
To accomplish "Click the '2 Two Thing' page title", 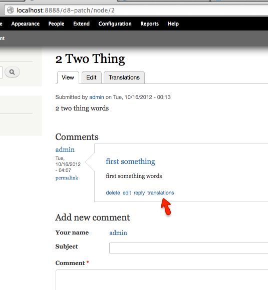I will pyautogui.click(x=90, y=59).
